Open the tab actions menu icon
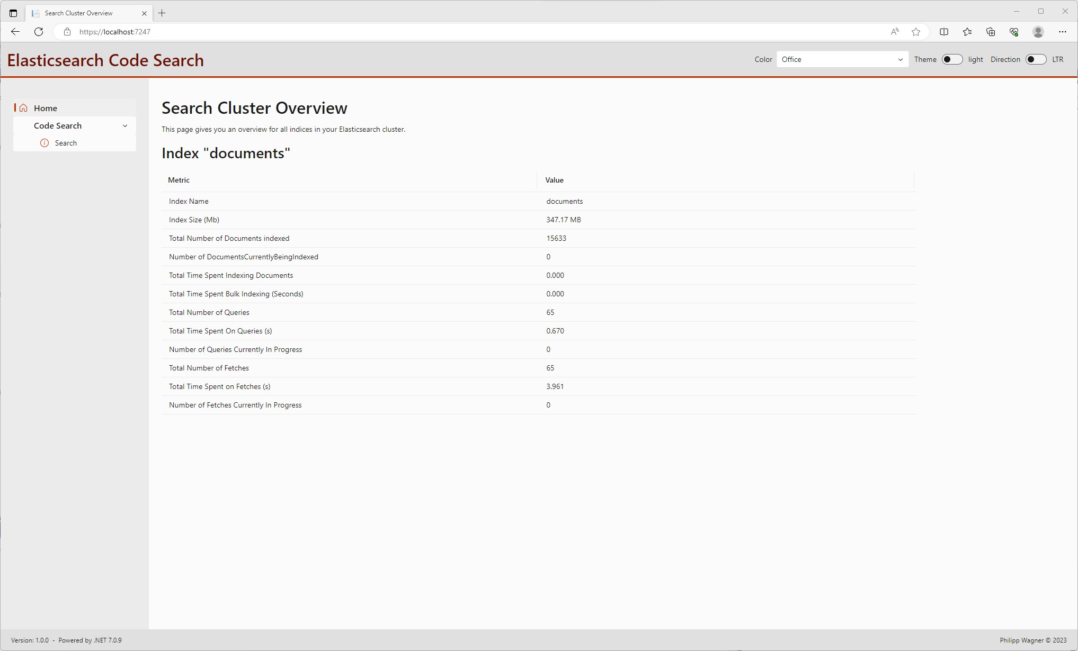This screenshot has width=1078, height=651. tap(13, 13)
